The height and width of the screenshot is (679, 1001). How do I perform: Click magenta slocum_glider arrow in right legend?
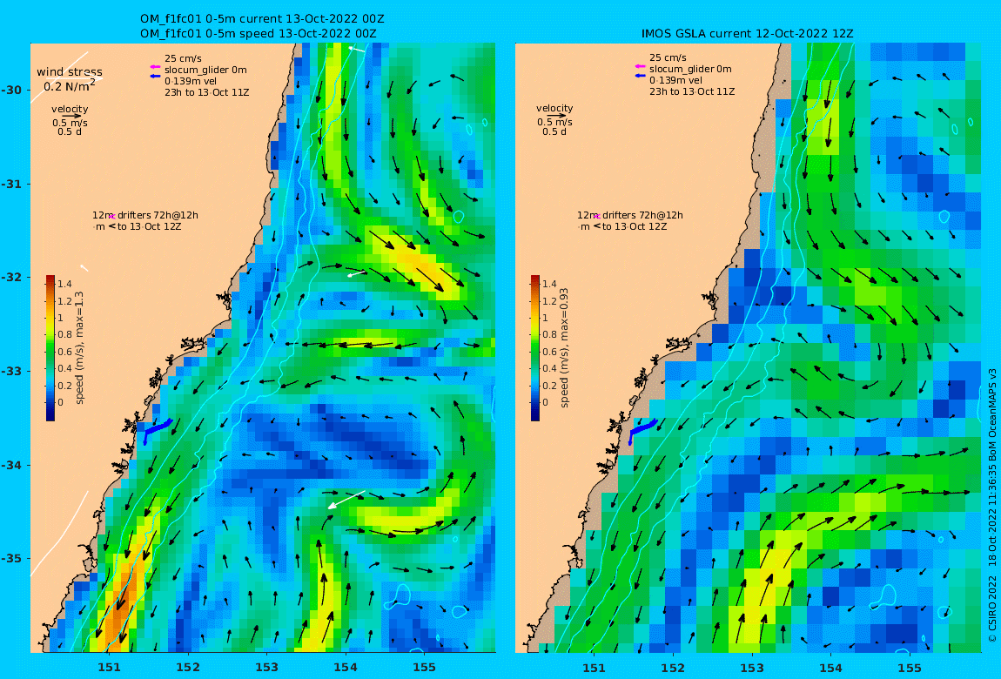pyautogui.click(x=641, y=66)
